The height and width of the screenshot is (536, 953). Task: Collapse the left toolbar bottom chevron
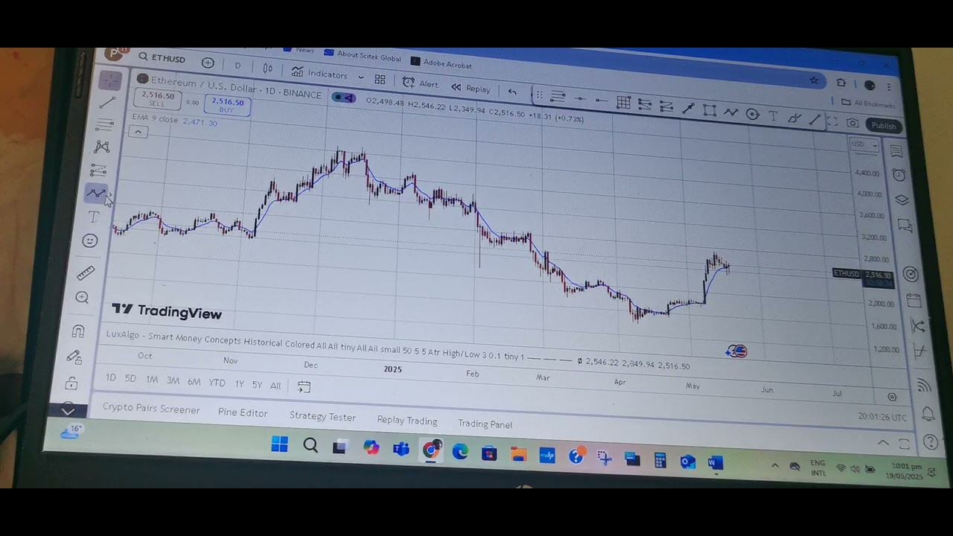pyautogui.click(x=68, y=411)
